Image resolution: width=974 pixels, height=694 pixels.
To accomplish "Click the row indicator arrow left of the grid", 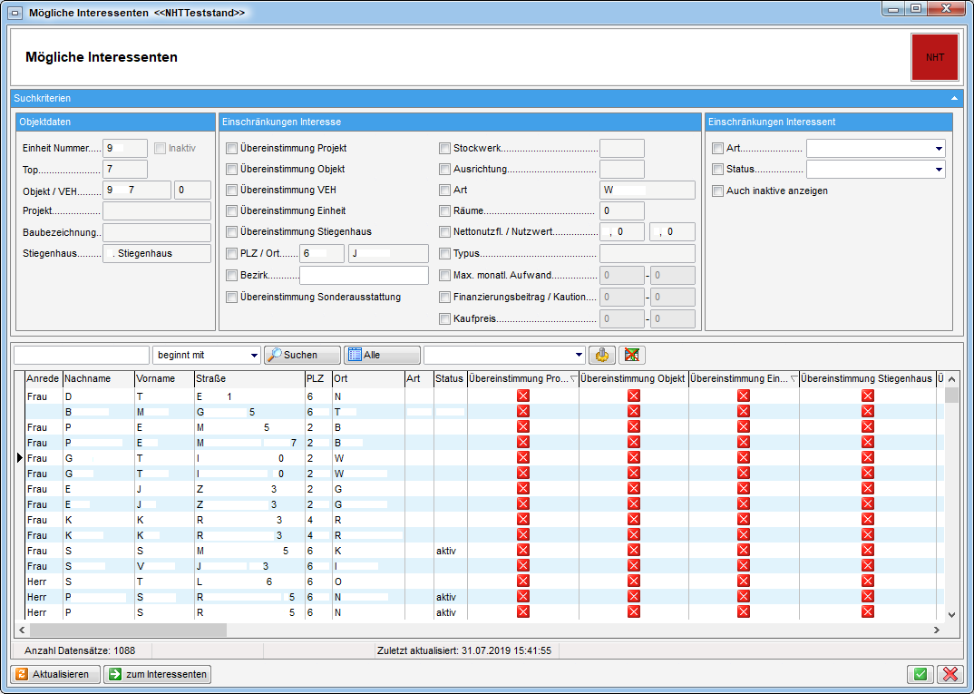I will tap(19, 458).
